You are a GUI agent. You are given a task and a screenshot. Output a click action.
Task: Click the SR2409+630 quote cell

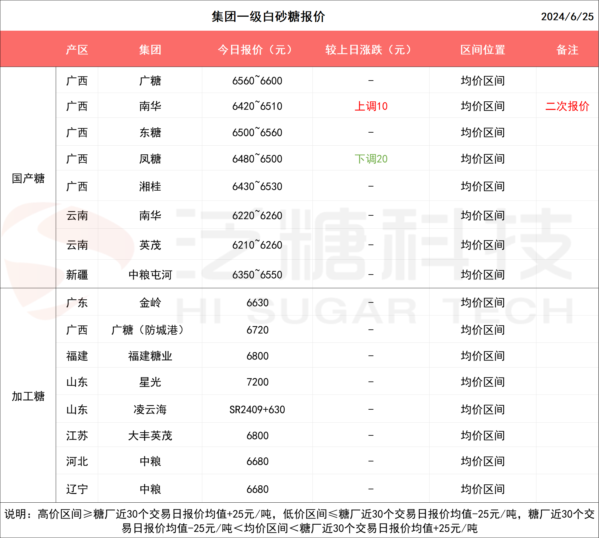(x=257, y=410)
